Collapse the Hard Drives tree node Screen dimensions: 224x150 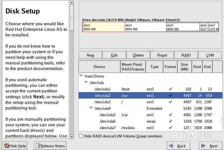[81, 76]
